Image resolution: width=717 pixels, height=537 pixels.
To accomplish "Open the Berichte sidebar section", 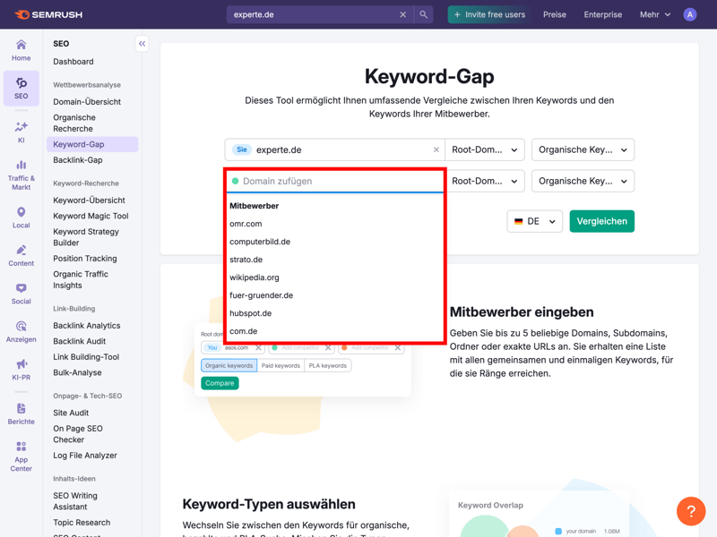I will coord(21,414).
